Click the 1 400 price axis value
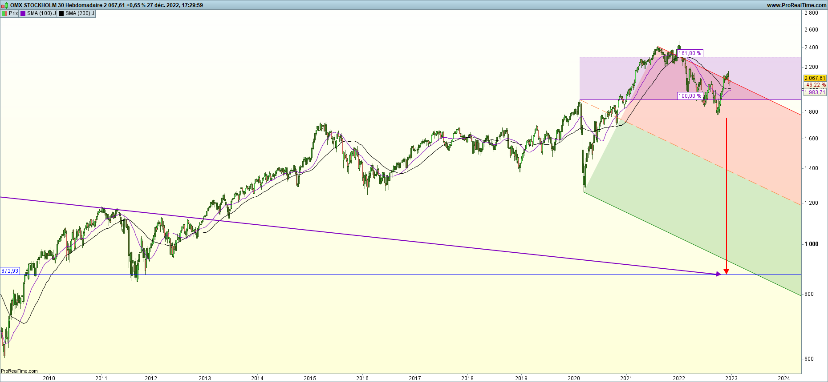Screen dimensions: 828x382 [x=811, y=168]
